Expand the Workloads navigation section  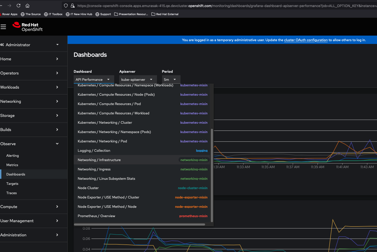[x=30, y=87]
